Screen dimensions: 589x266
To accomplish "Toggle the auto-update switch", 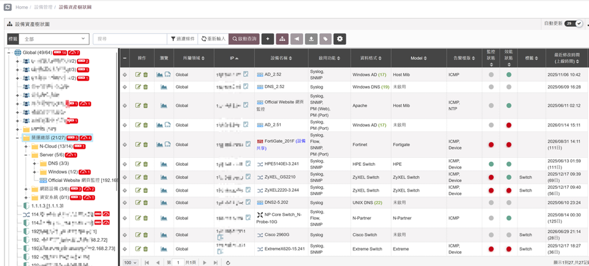I will [573, 24].
